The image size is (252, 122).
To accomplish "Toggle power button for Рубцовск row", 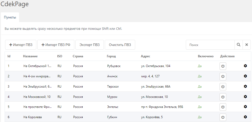I will click(x=223, y=66).
